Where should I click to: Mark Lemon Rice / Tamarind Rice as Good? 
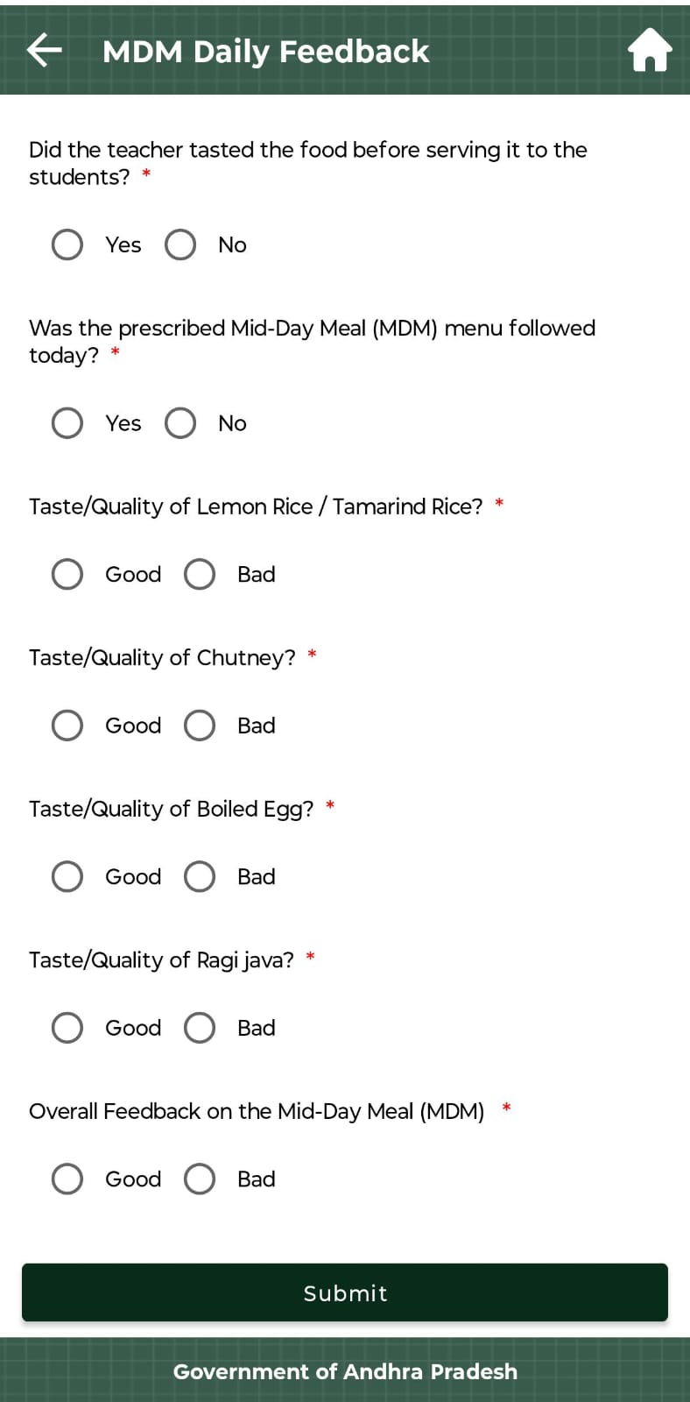[x=67, y=575]
